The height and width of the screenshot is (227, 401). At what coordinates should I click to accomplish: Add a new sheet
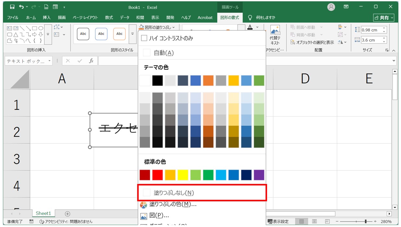point(67,214)
